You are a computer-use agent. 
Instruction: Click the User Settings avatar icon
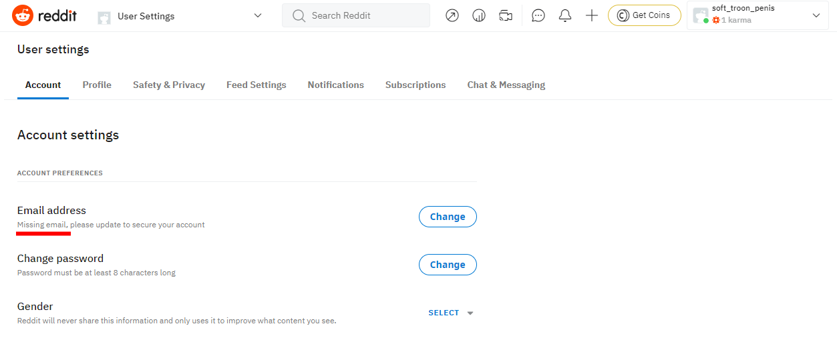104,17
